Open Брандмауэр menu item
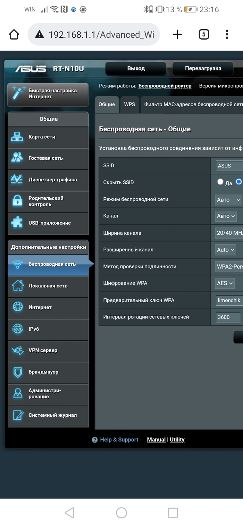 (x=48, y=372)
